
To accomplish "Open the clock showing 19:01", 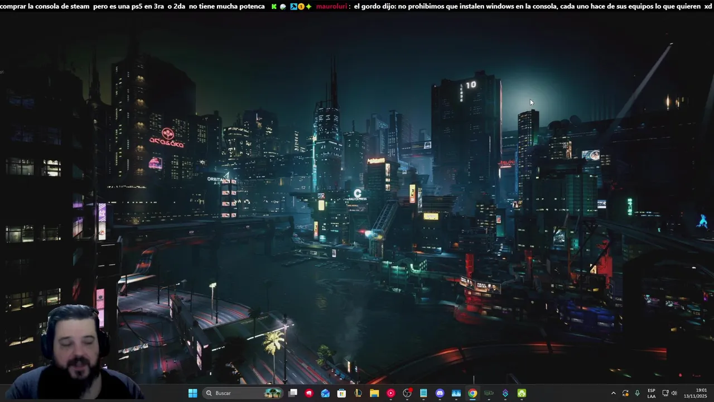I will click(x=695, y=393).
